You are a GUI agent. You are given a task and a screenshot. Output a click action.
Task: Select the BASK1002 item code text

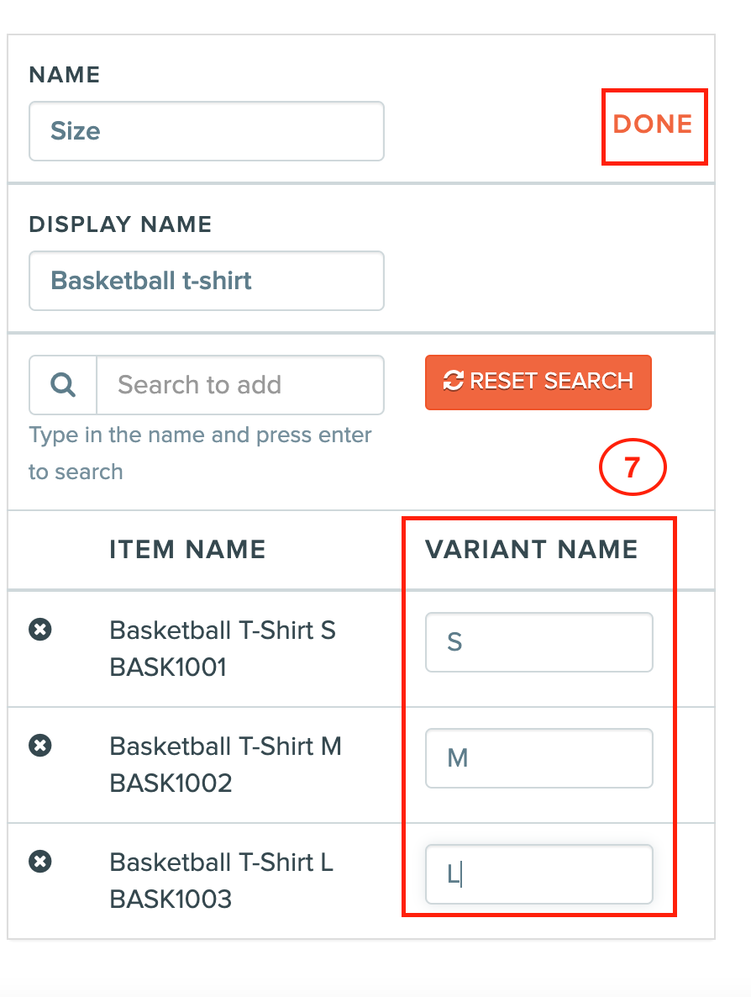coord(171,783)
